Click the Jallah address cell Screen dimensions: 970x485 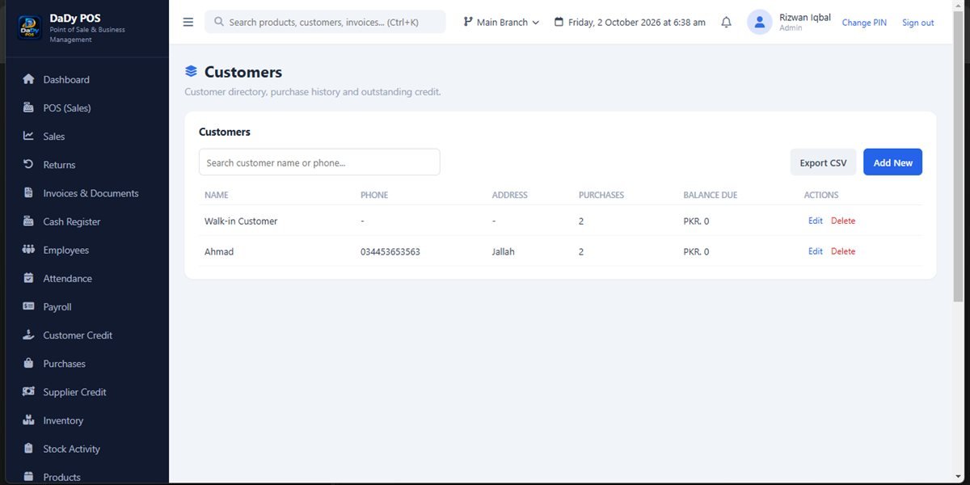pyautogui.click(x=503, y=251)
